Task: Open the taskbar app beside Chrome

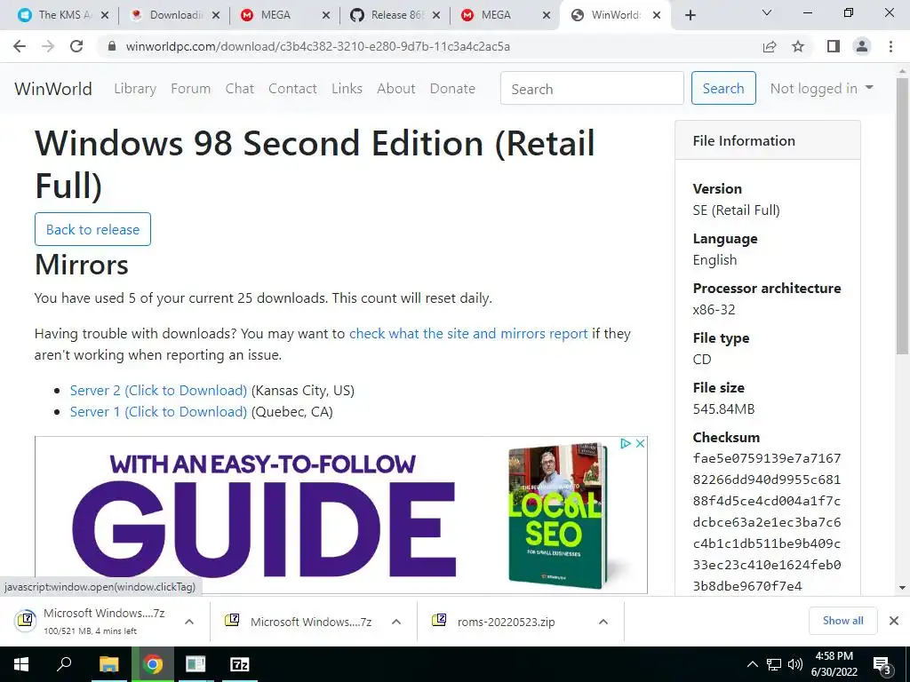Action: (196, 664)
